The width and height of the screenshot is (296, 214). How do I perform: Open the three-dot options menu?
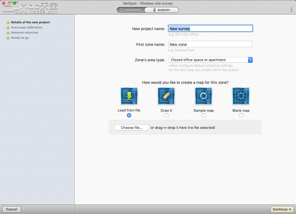291,9
